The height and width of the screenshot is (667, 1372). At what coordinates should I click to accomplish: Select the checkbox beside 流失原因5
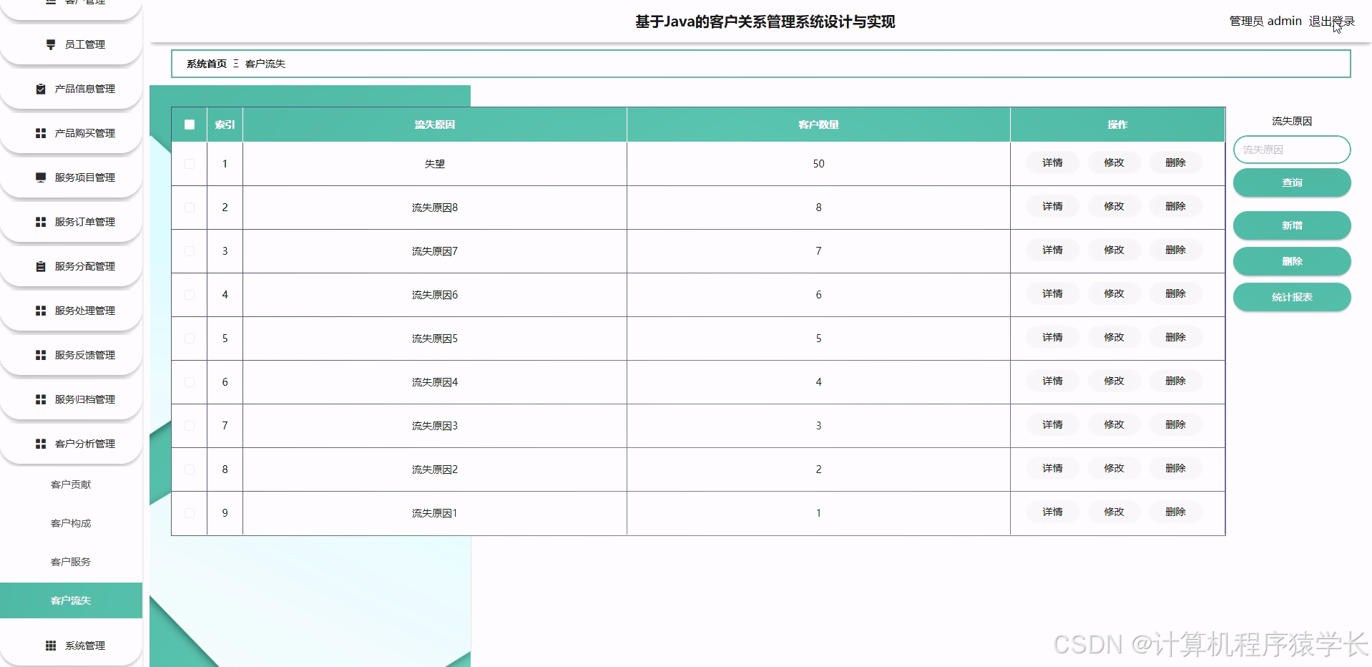(190, 338)
